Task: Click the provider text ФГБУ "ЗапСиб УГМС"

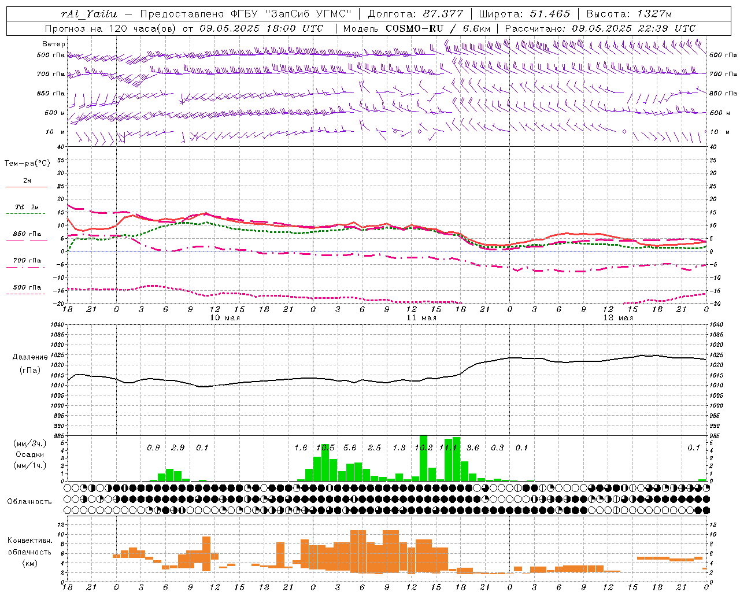Action: (x=290, y=14)
